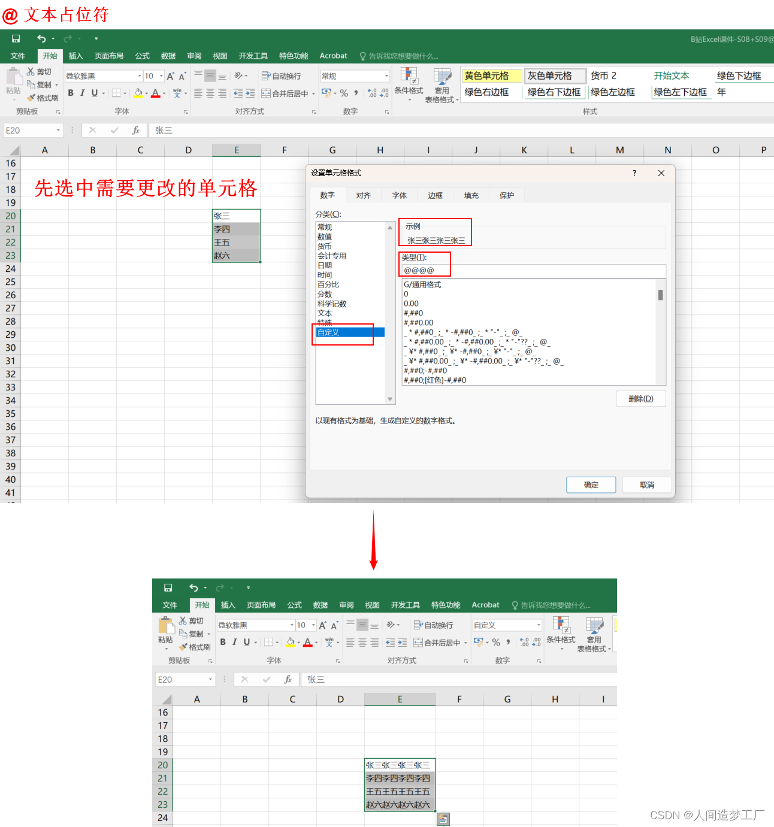Click Insert Function fx in upper formula bar
The height and width of the screenshot is (827, 774).
coord(136,130)
